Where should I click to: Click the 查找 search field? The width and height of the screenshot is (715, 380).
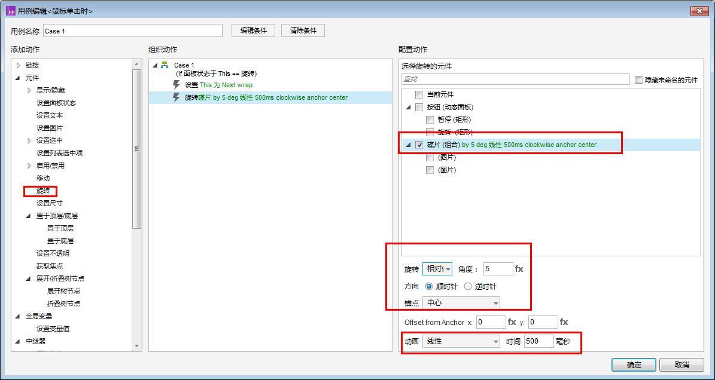(x=515, y=79)
